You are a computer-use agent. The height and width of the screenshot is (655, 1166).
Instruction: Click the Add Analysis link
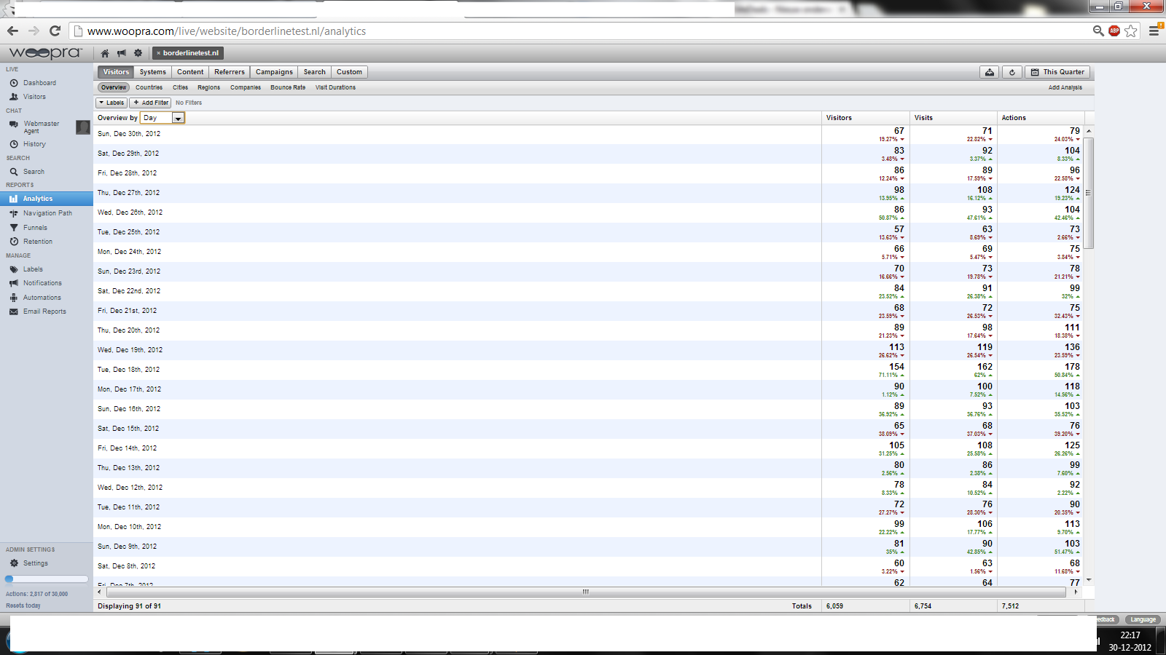coord(1065,87)
